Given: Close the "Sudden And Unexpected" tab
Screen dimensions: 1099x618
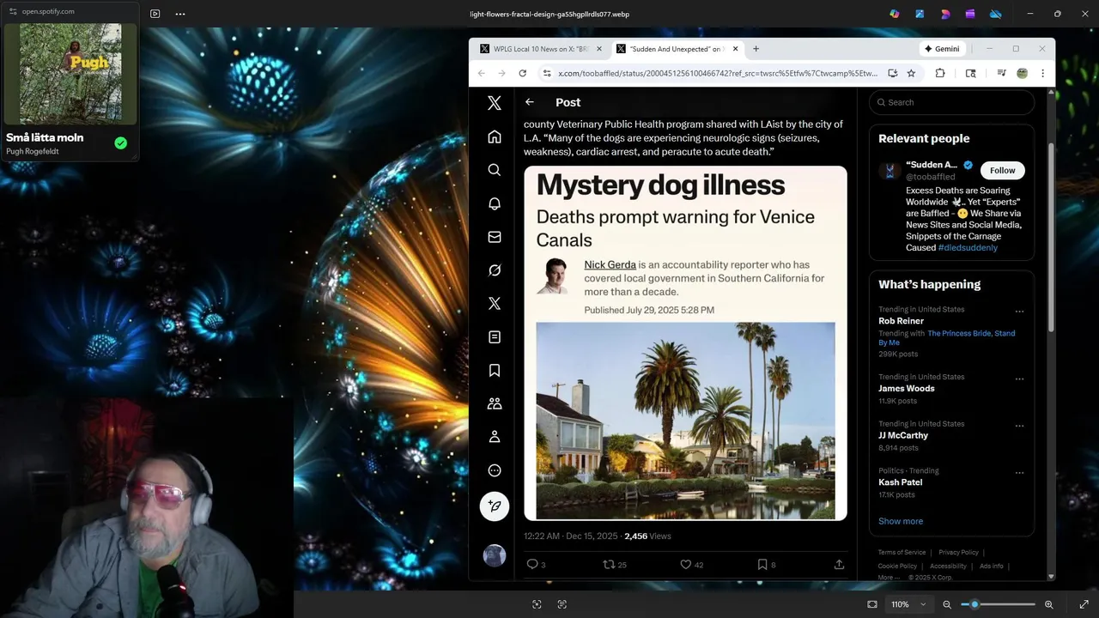Looking at the screenshot, I should click(x=735, y=49).
